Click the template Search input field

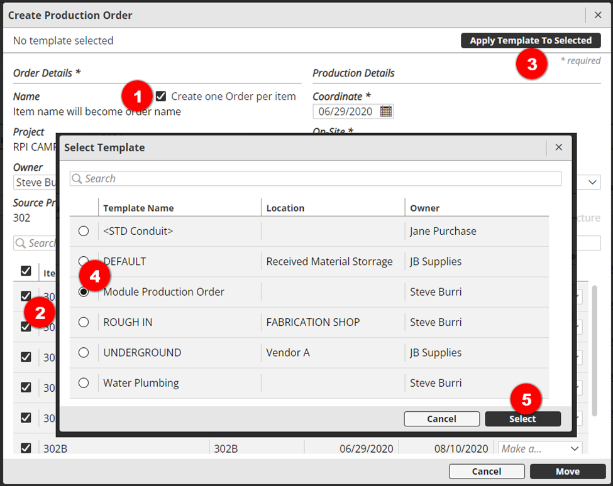tap(321, 179)
